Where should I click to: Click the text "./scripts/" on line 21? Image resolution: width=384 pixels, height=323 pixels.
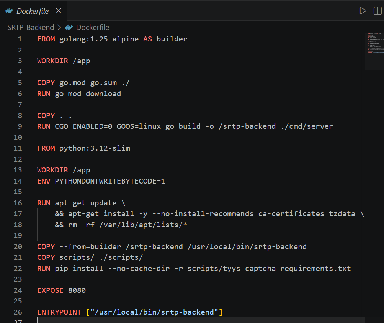tap(121, 257)
